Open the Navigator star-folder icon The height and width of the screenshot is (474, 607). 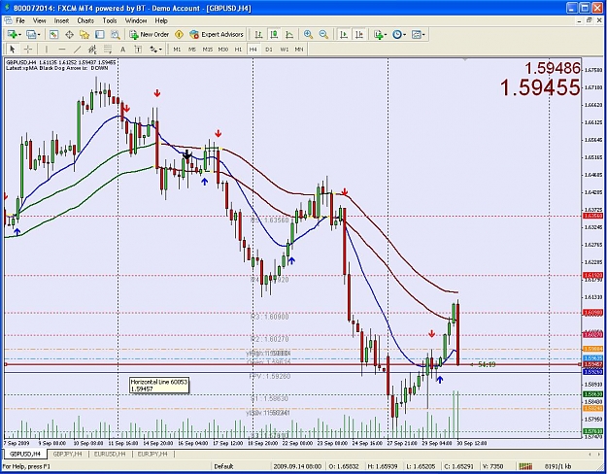[x=84, y=34]
